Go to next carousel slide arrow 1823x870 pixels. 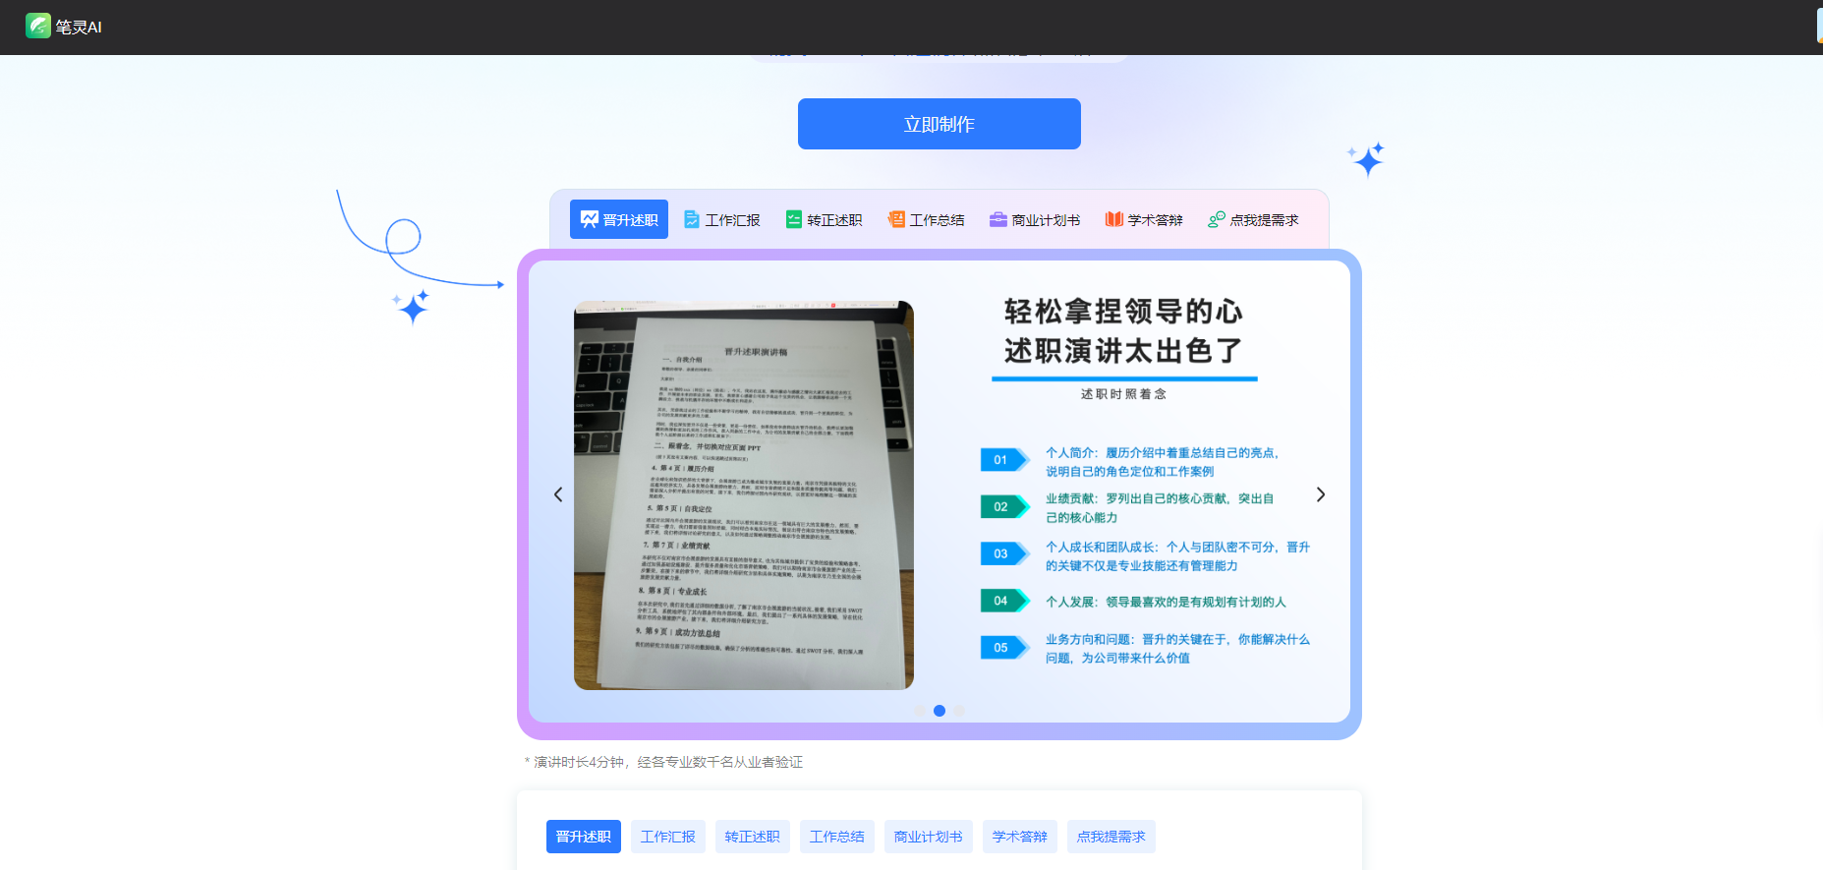[1321, 494]
